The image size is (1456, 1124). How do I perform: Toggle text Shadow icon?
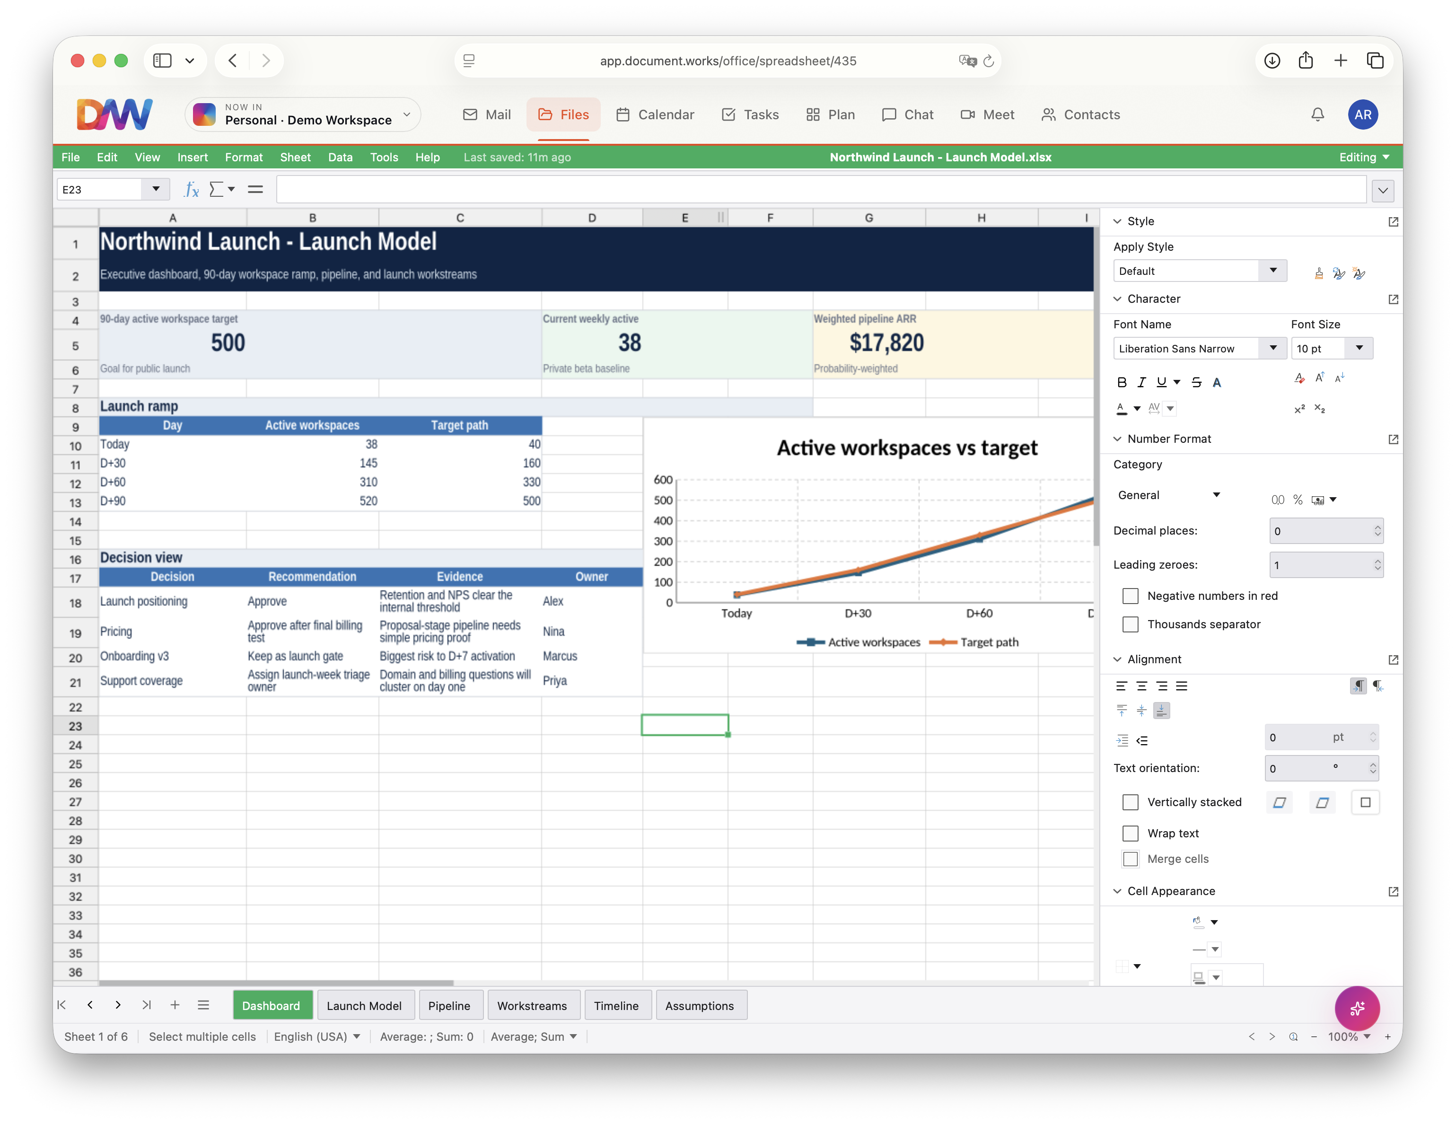pyautogui.click(x=1217, y=382)
